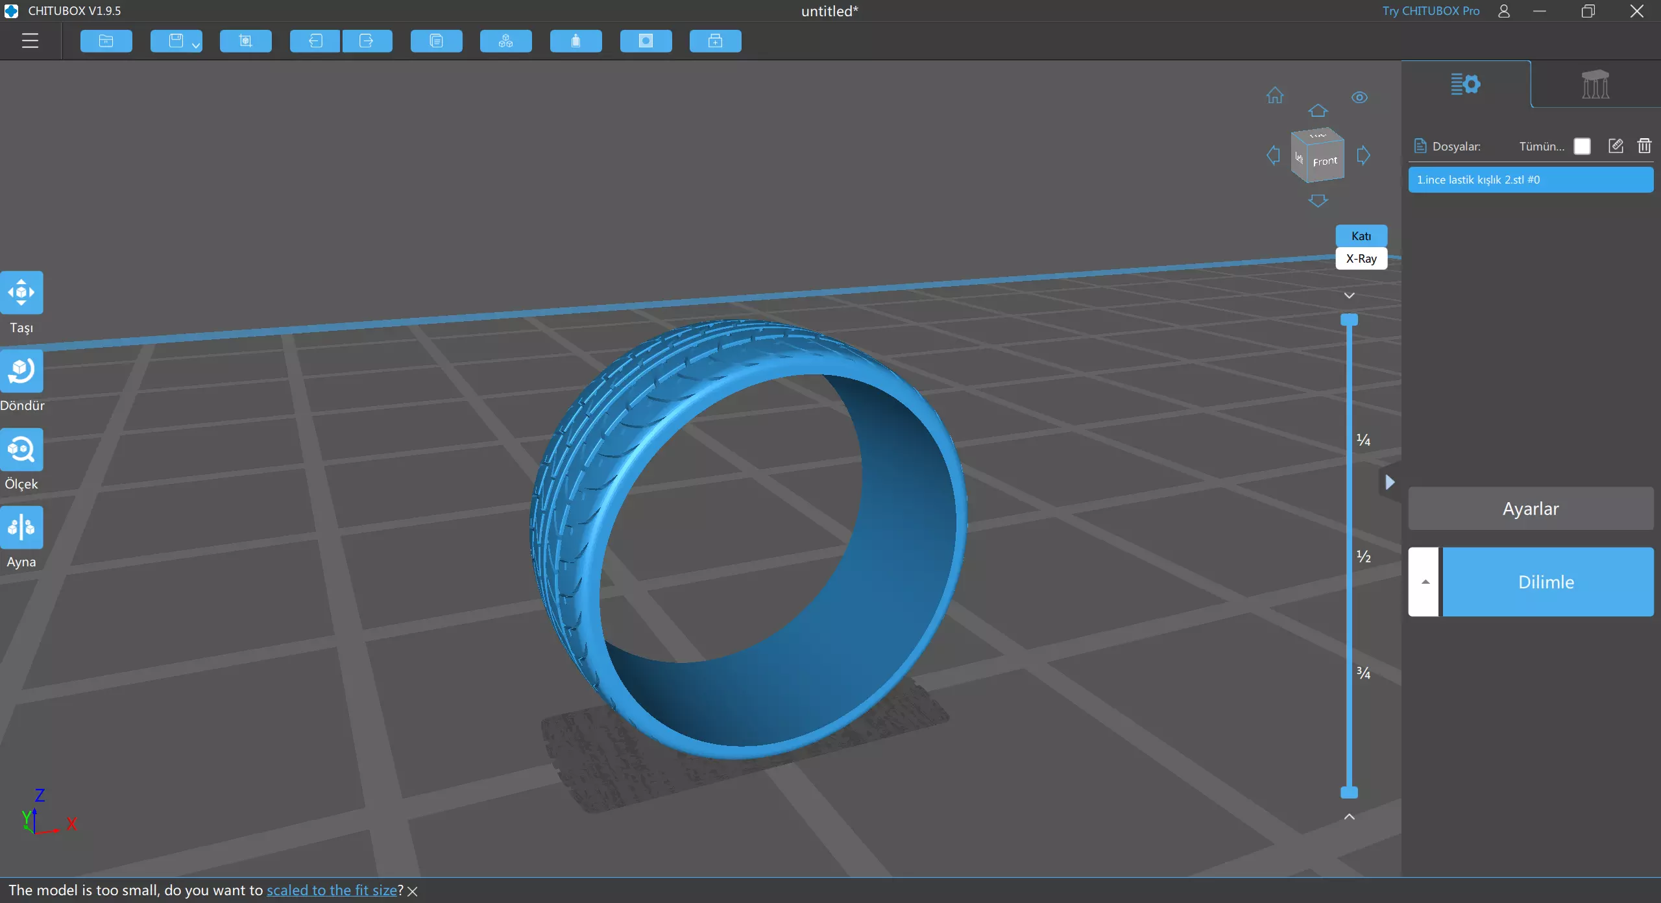Click the hollow model toolbar icon
1661x903 pixels.
(x=576, y=41)
